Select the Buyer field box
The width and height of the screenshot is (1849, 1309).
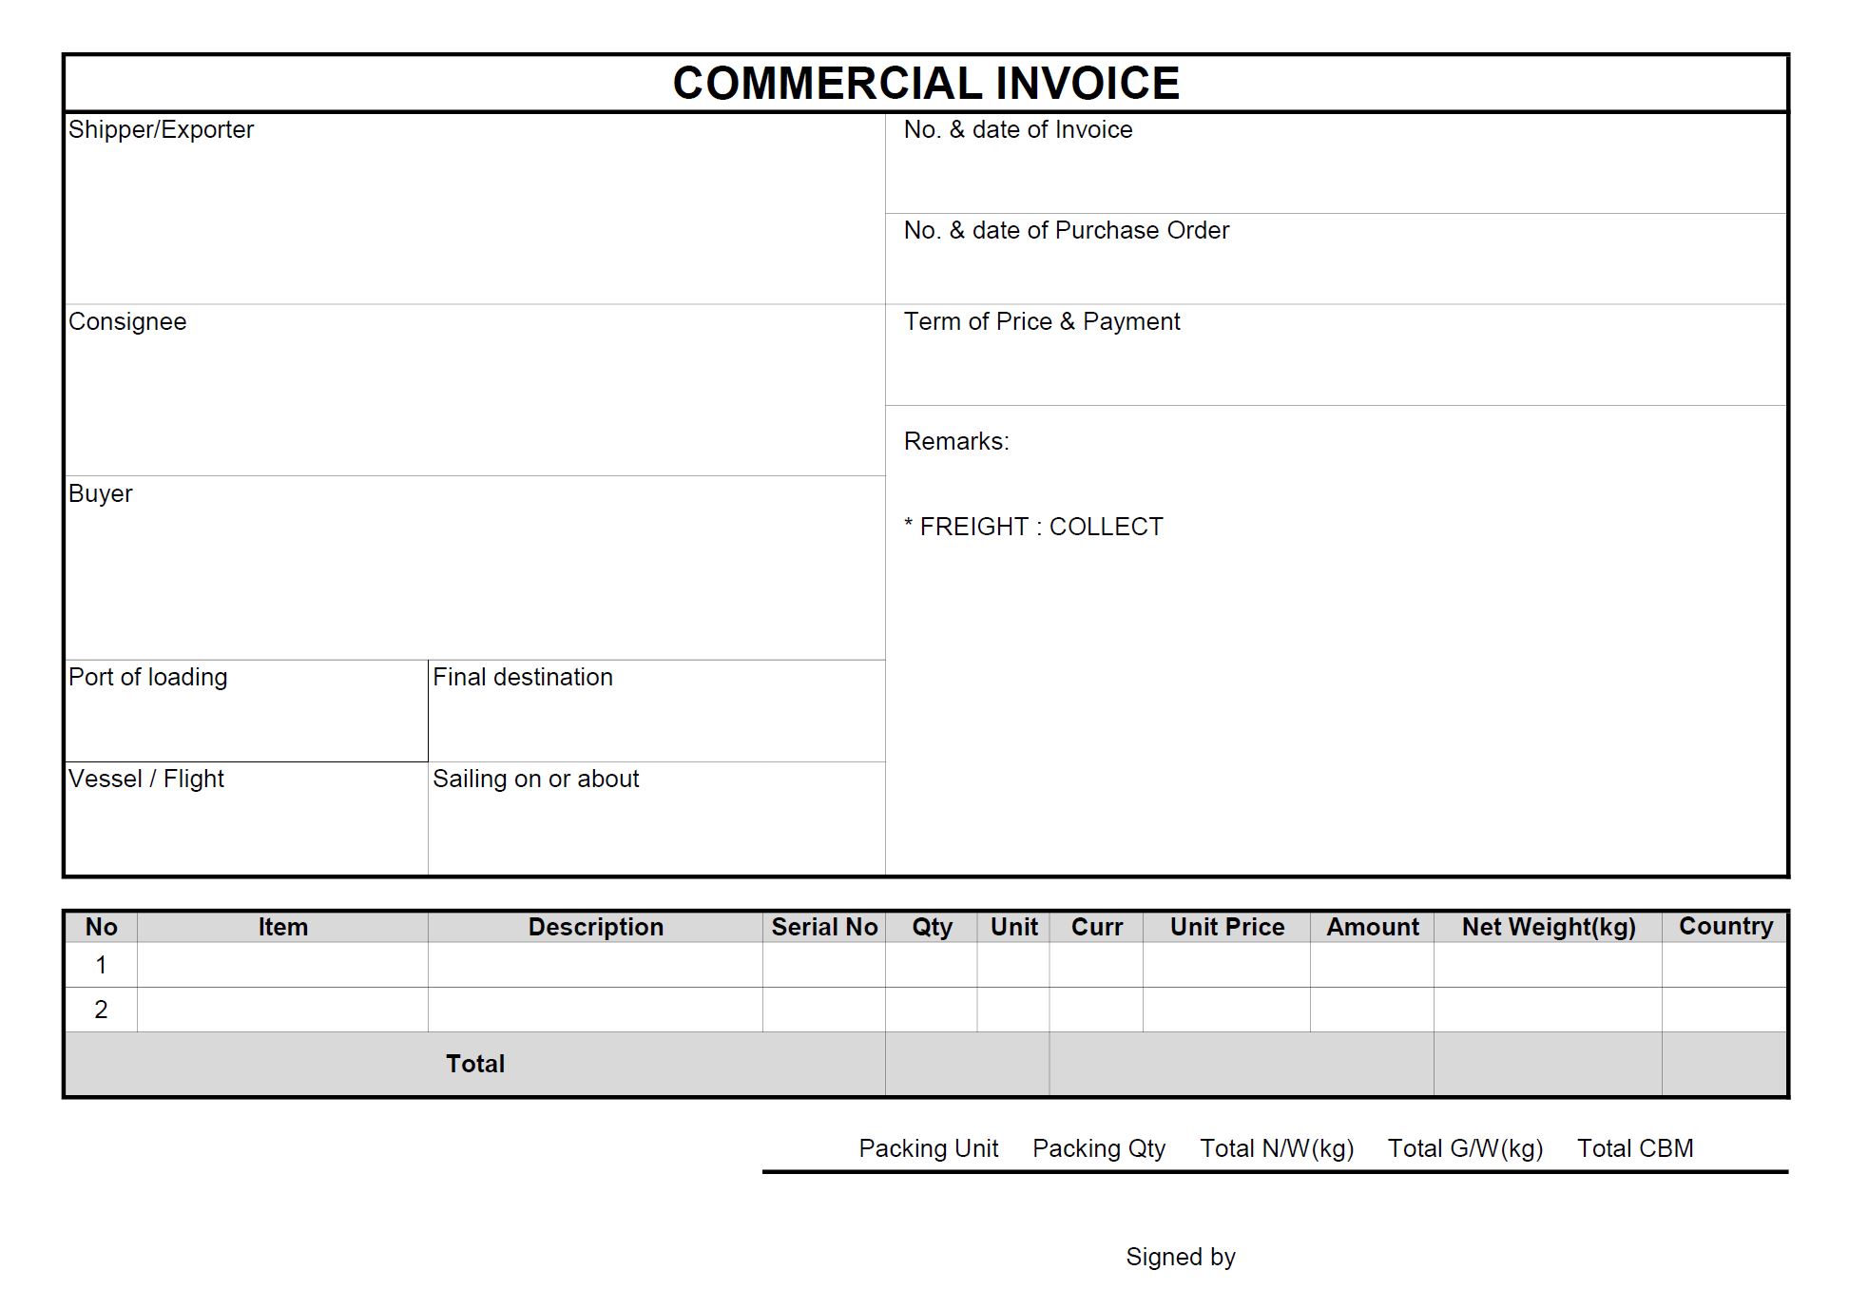(x=473, y=568)
